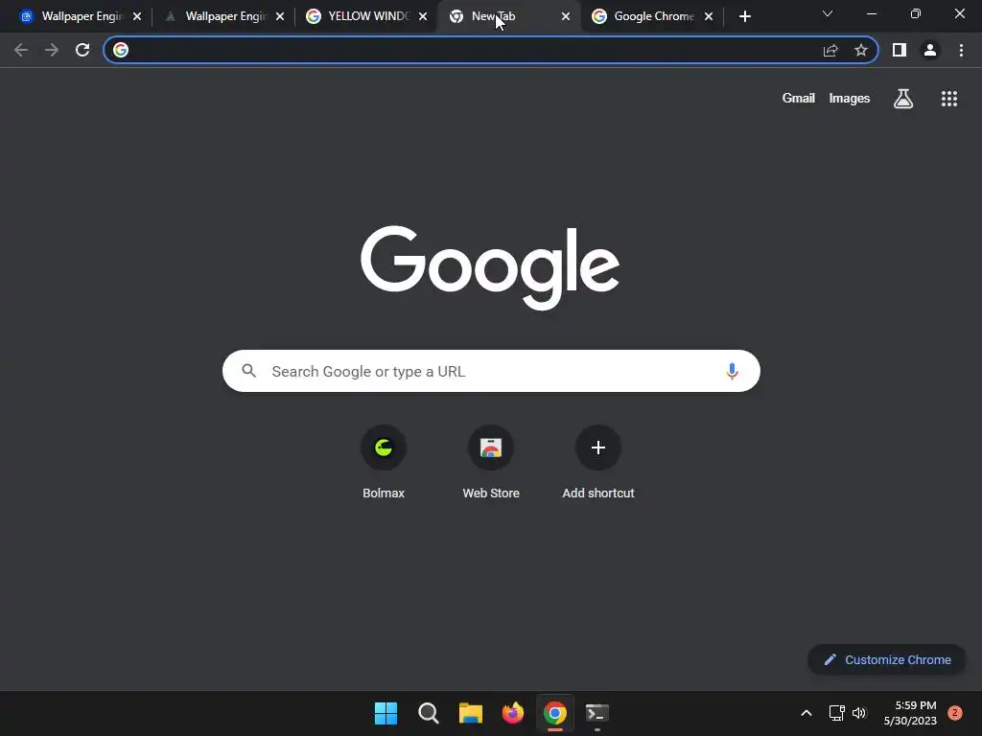Open the Chrome three-dot menu
Image resolution: width=982 pixels, height=736 pixels.
[x=961, y=50]
